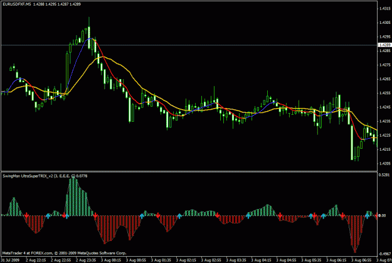This screenshot has height=263, width=392.
Task: Click the leftmost blue buy arrow on TRIX
Action: pyautogui.click(x=48, y=216)
